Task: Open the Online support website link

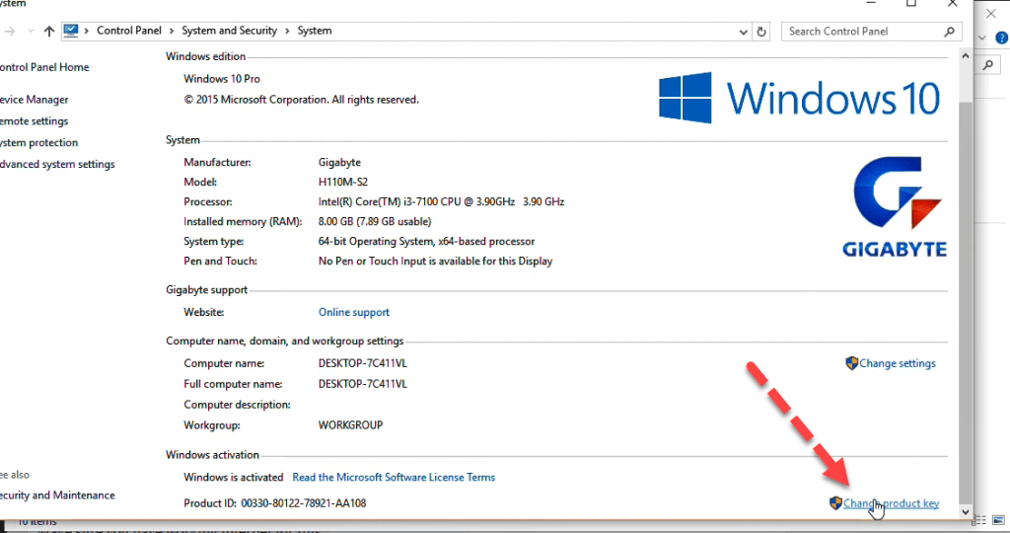Action: click(x=354, y=312)
